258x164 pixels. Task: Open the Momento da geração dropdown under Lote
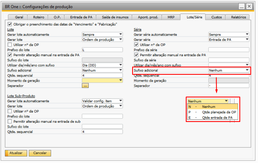[x=120, y=80]
